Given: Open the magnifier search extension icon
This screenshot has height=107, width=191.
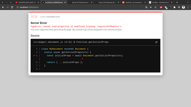Looking at the screenshot, I should click(x=170, y=7).
